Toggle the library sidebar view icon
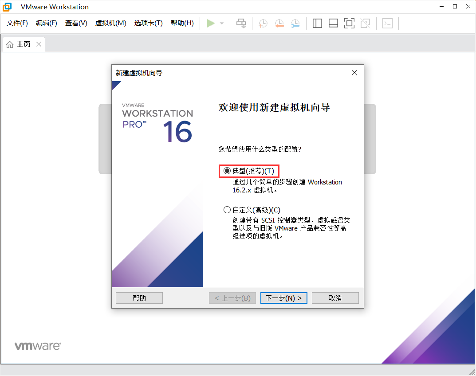476x376 pixels. [317, 23]
